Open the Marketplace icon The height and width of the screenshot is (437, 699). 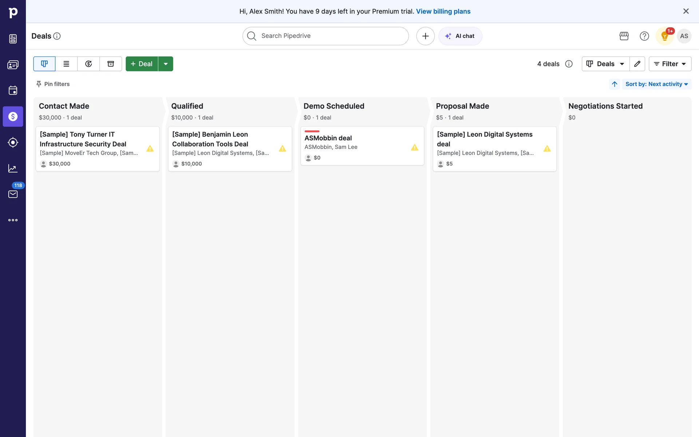[624, 36]
